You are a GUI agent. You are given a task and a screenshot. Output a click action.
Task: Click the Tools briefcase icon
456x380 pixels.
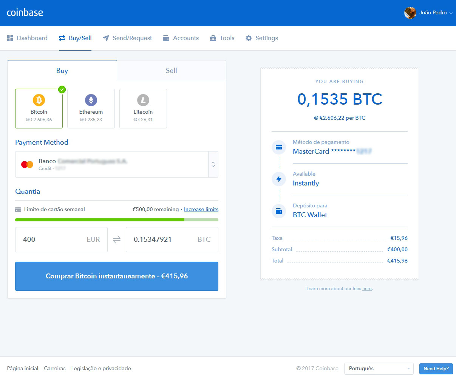[x=213, y=38]
